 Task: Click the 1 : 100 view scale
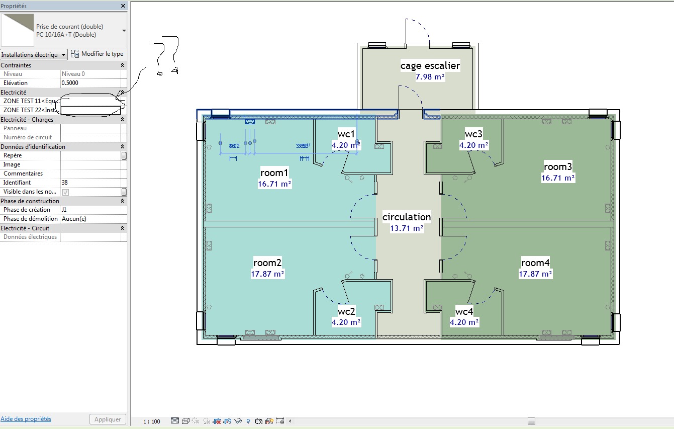coord(151,421)
